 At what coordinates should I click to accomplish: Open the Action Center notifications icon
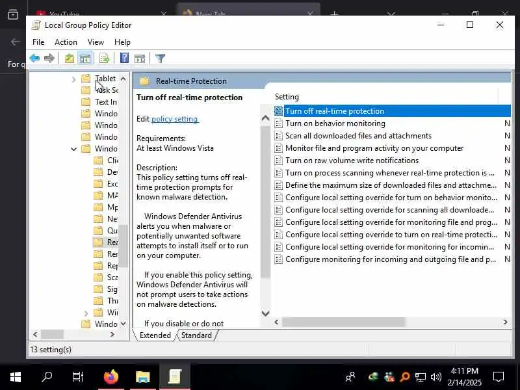499,377
